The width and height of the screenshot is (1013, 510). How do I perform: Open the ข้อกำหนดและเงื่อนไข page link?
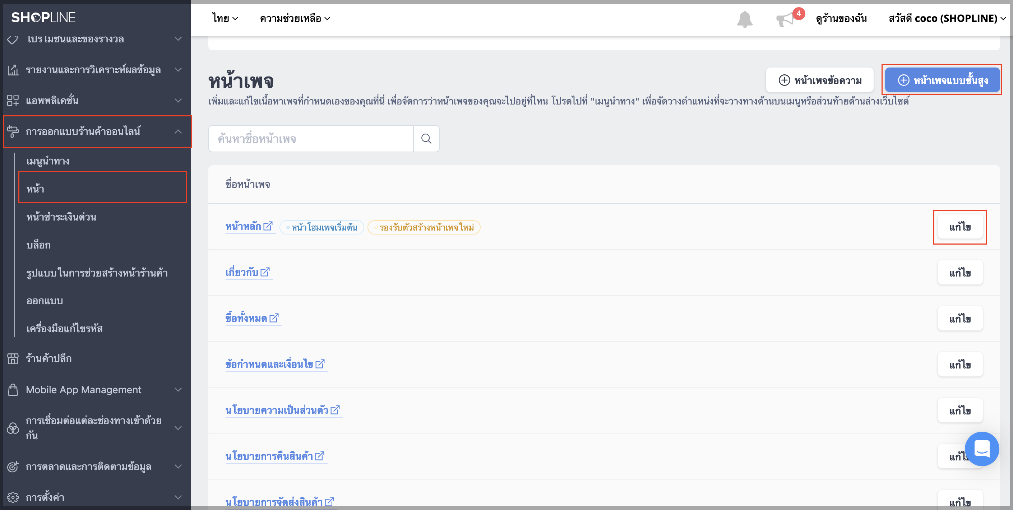pos(269,364)
